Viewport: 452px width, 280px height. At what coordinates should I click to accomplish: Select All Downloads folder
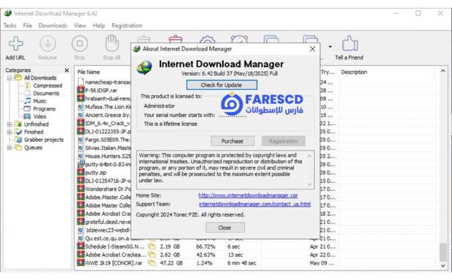click(40, 78)
